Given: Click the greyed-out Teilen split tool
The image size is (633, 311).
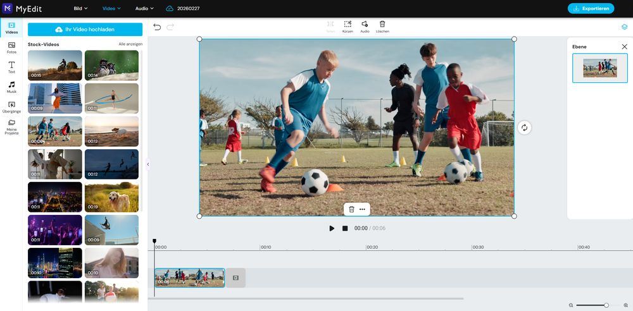Looking at the screenshot, I should click(330, 27).
